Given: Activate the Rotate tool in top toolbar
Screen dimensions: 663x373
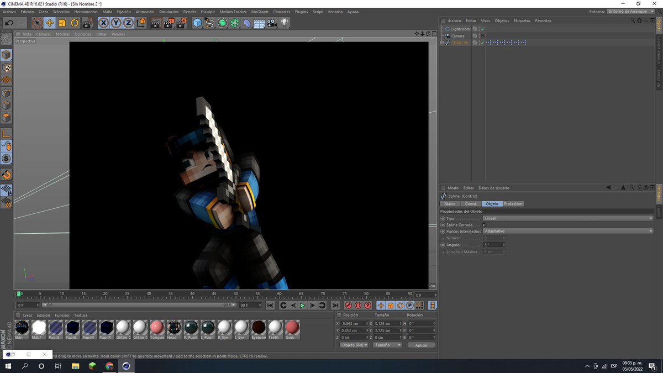Looking at the screenshot, I should click(74, 23).
